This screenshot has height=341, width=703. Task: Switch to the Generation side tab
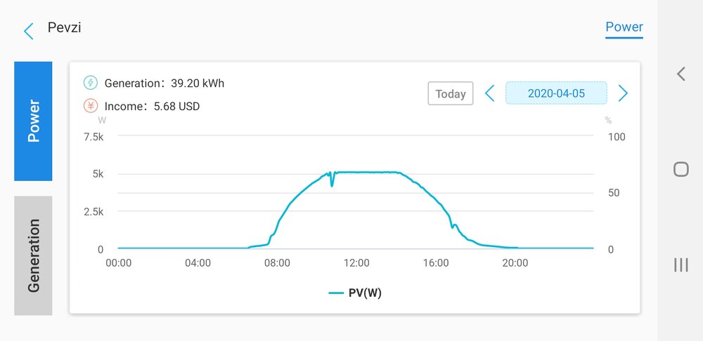[33, 255]
